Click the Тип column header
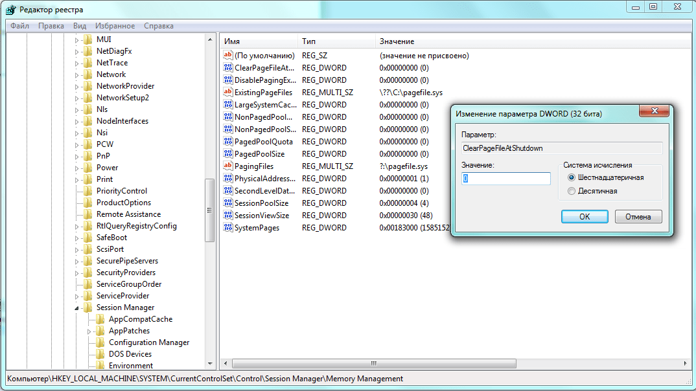Viewport: 696px width, 391px height. coord(308,41)
